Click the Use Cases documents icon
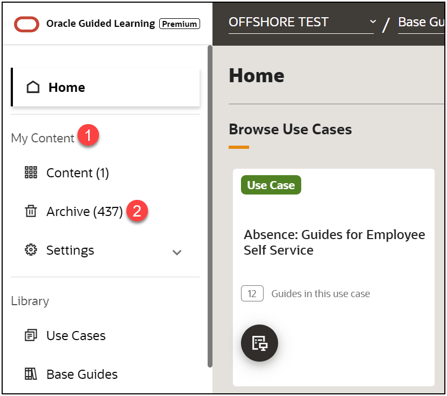447x396 pixels. (31, 335)
